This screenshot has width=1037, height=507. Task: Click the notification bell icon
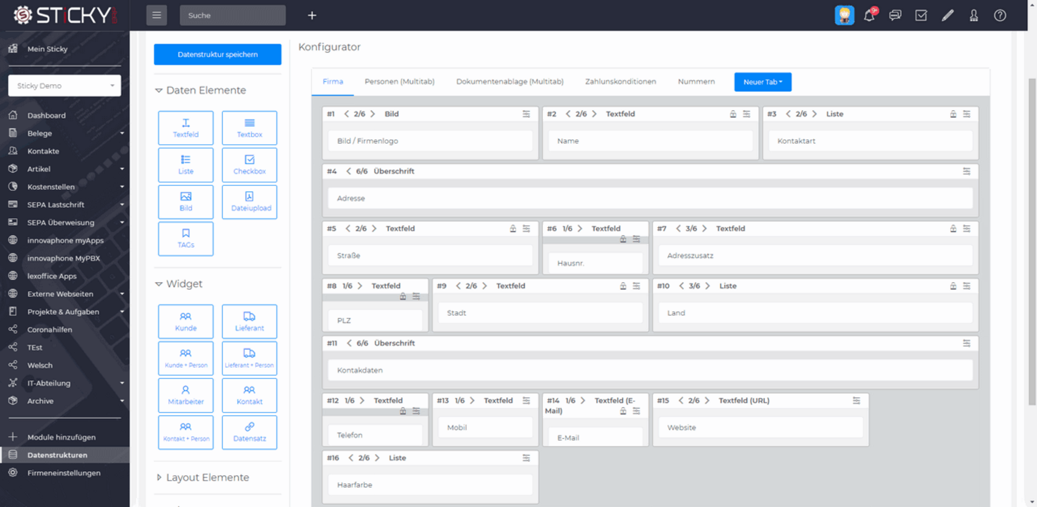[869, 15]
